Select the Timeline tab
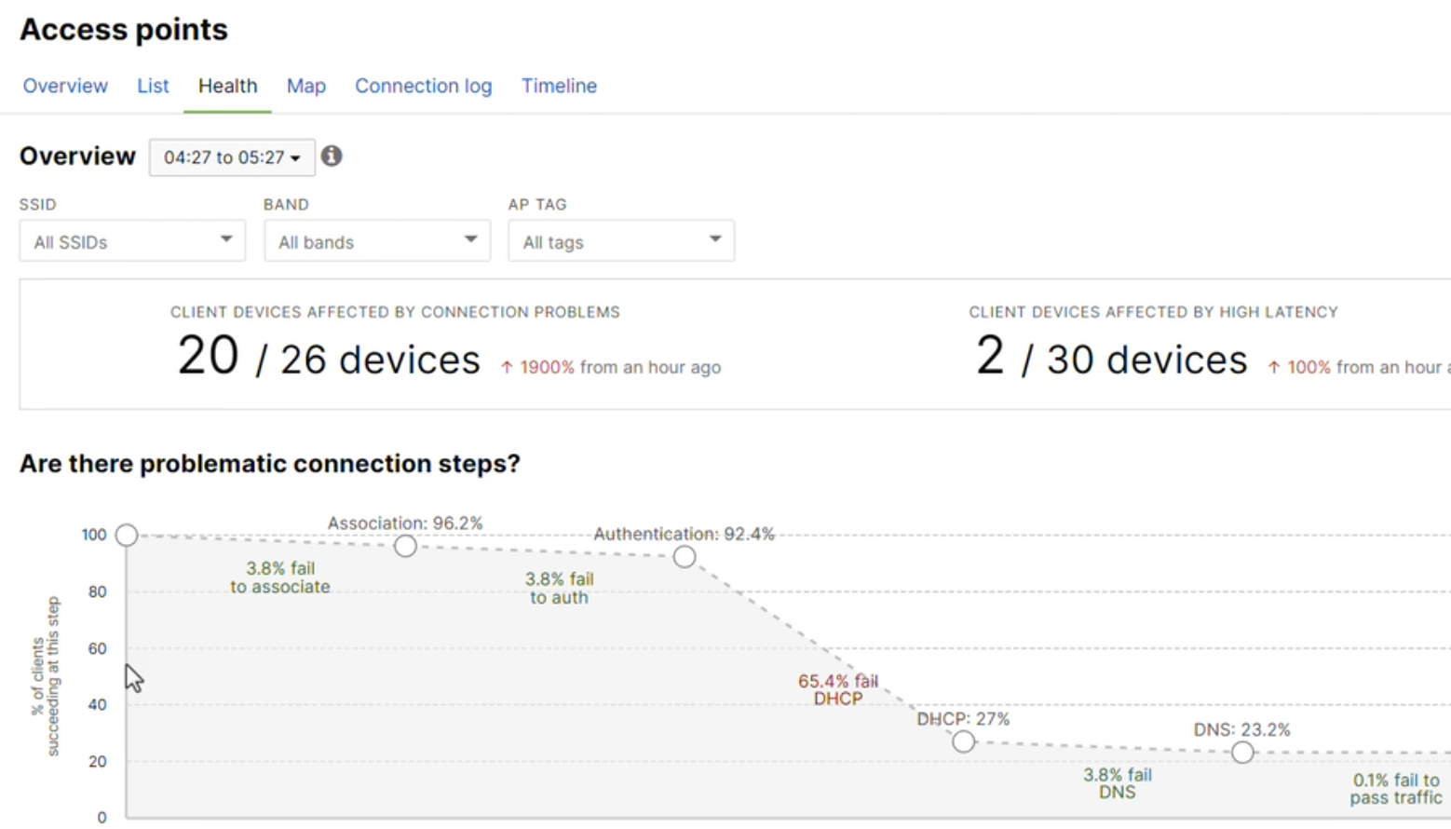 click(559, 86)
